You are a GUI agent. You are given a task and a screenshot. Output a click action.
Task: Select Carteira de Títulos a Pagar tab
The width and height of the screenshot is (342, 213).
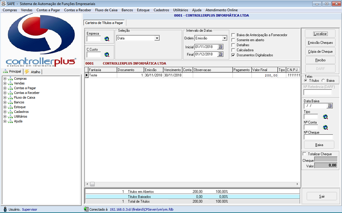[104, 23]
